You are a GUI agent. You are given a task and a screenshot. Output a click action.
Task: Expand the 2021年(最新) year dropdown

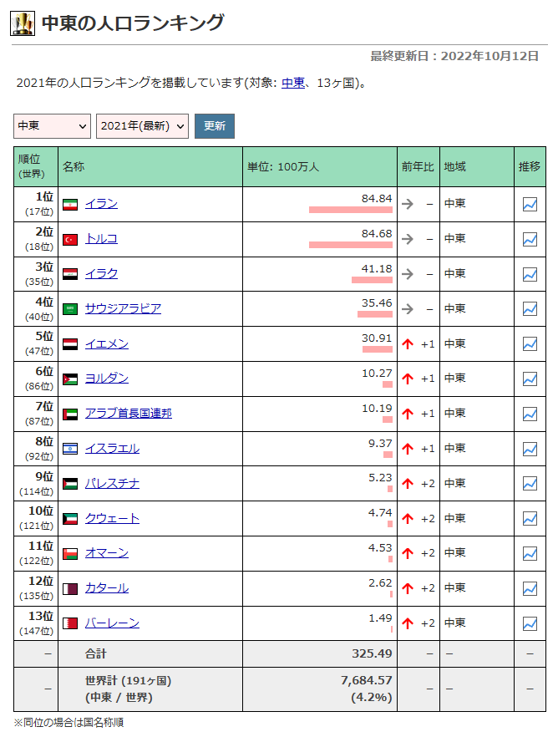143,126
